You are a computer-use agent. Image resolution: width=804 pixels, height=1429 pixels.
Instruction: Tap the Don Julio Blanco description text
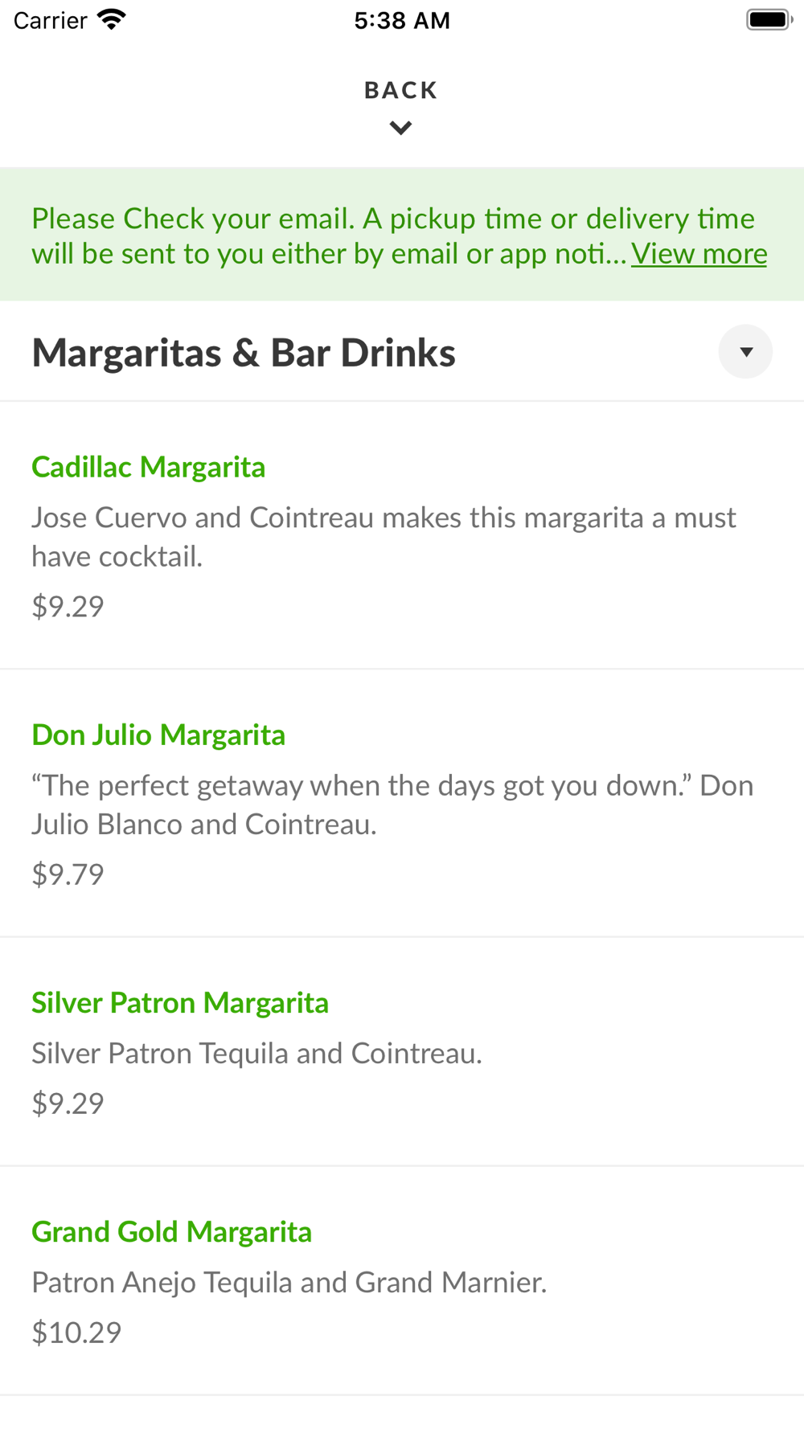pyautogui.click(x=392, y=805)
